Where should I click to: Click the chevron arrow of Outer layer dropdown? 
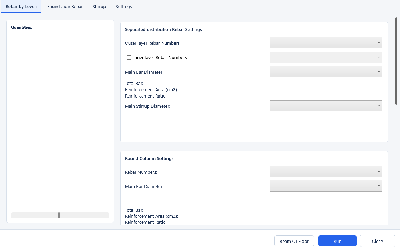[379, 43]
